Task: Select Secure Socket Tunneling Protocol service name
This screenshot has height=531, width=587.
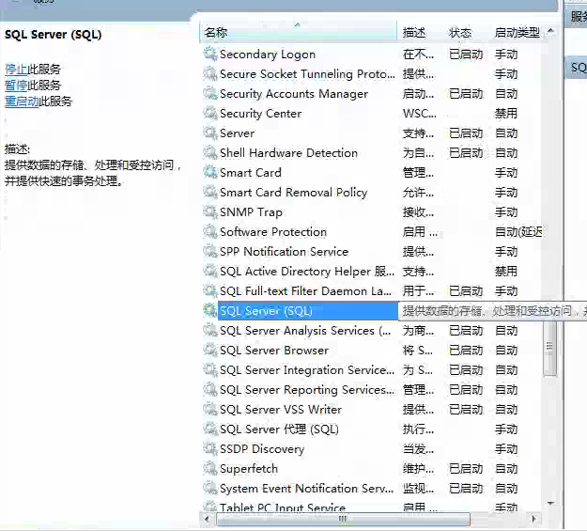Action: tap(307, 74)
